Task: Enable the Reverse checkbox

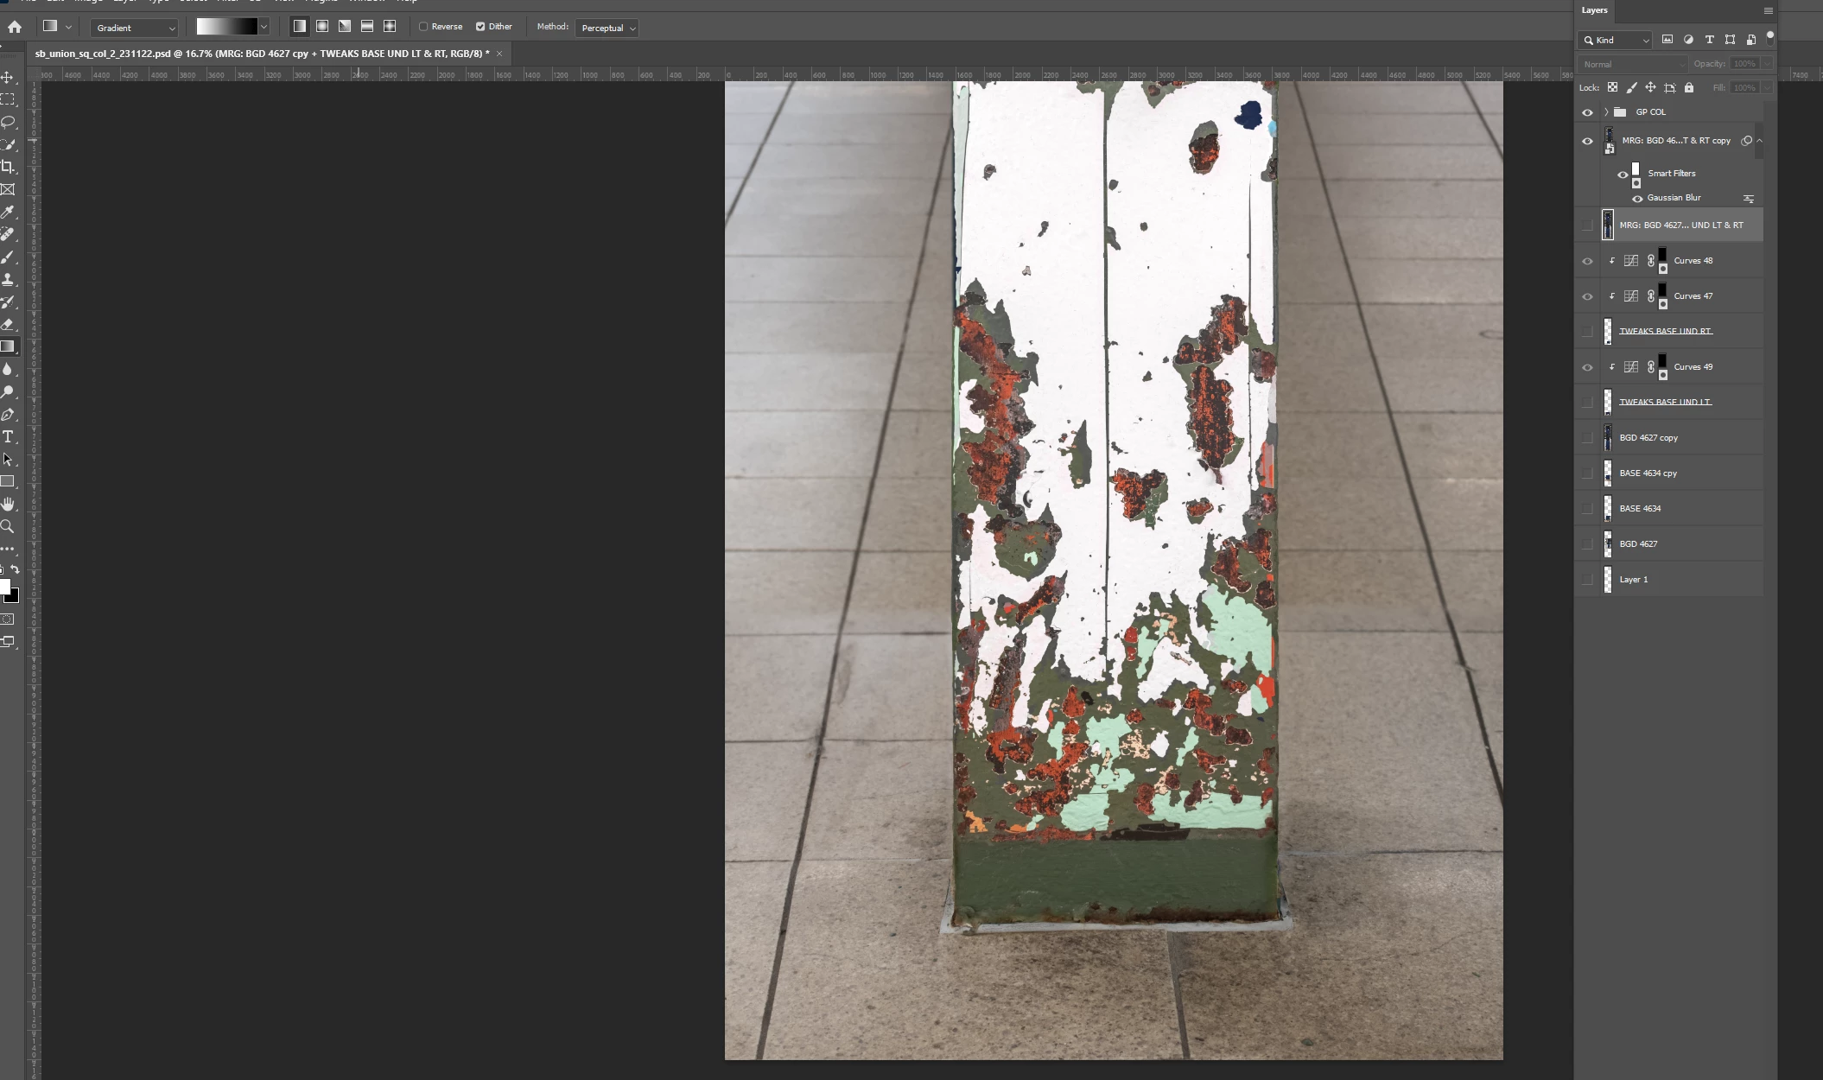Action: pos(424,27)
